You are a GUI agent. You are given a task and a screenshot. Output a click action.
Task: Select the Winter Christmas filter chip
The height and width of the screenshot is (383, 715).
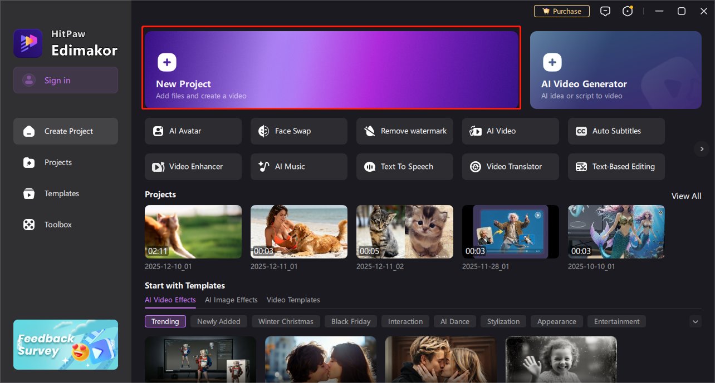286,321
